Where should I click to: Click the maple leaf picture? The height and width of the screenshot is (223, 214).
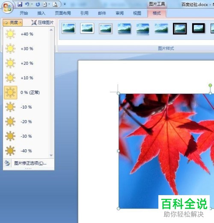pos(166,151)
